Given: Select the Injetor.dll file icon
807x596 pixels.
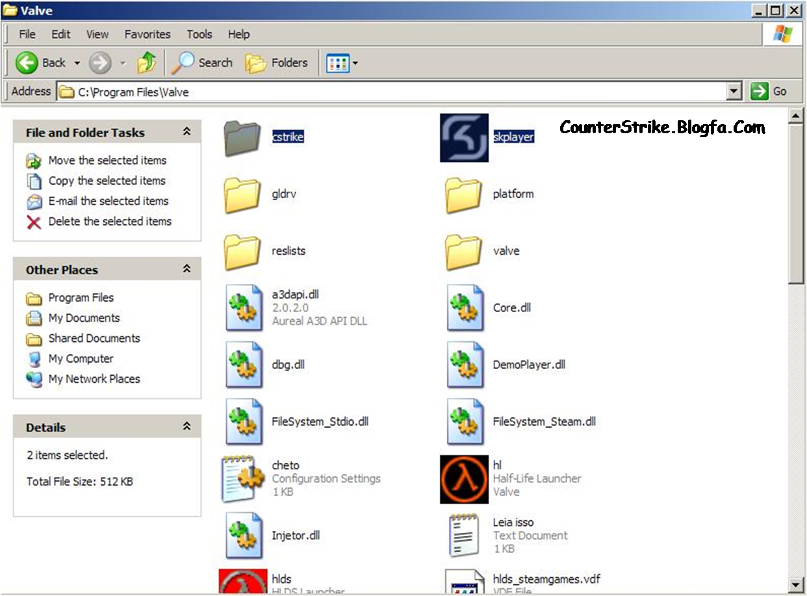Looking at the screenshot, I should pos(244,536).
